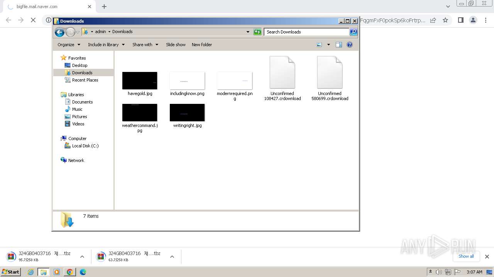Toggle Chrome side panel icon
Viewport: 494px width, 277px height.
460,20
